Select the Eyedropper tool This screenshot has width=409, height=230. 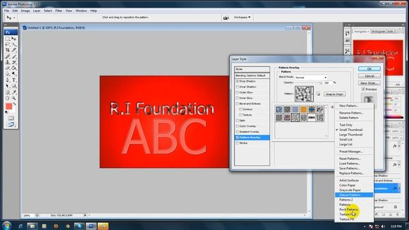tap(14, 92)
